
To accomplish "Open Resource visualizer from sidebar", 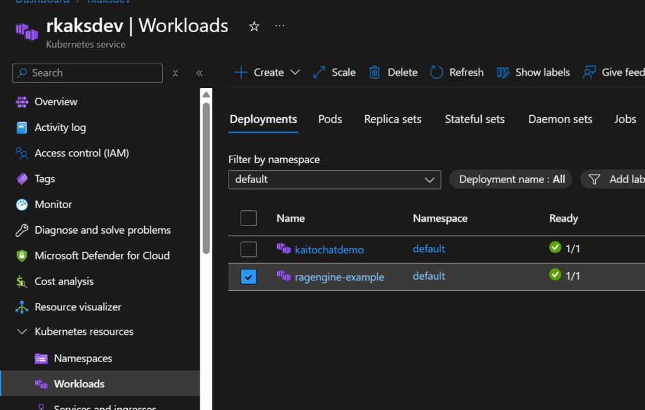I will tap(77, 307).
